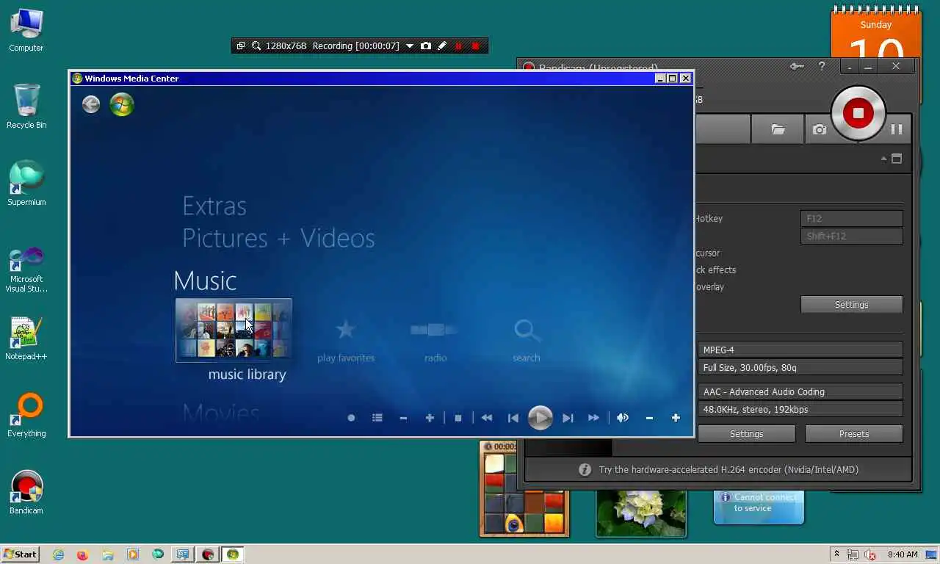Pause via recording bar red pause

(459, 46)
